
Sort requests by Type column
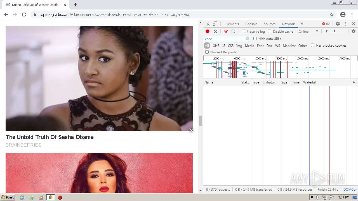[x=256, y=82]
